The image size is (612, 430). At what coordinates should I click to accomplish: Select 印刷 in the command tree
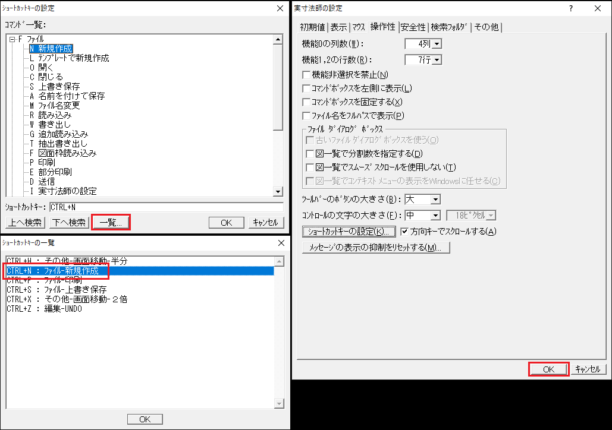tap(46, 163)
